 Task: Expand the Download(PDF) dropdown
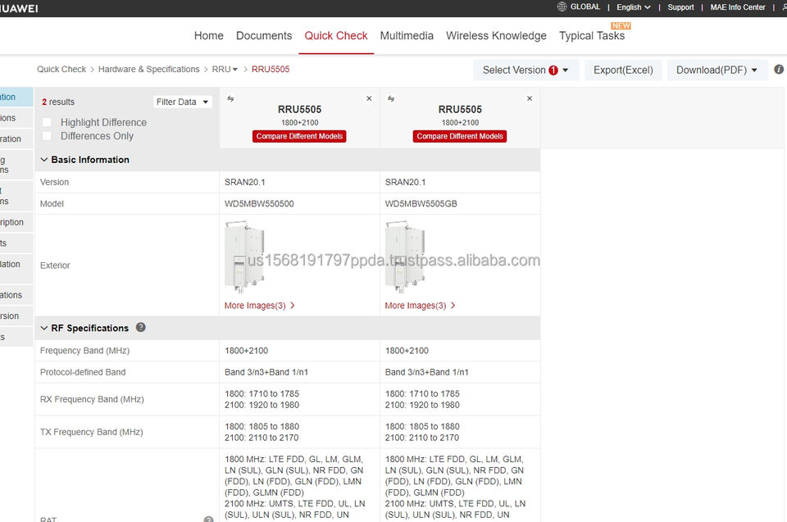716,70
